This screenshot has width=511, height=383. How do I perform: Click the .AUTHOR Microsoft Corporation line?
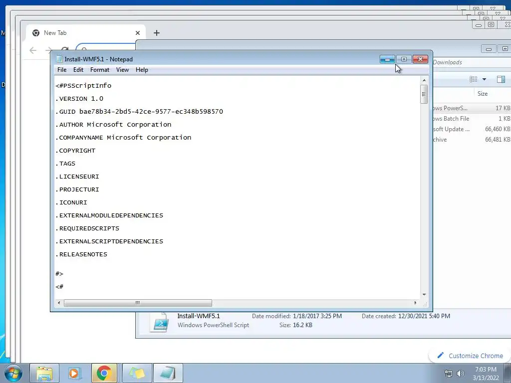coord(113,125)
